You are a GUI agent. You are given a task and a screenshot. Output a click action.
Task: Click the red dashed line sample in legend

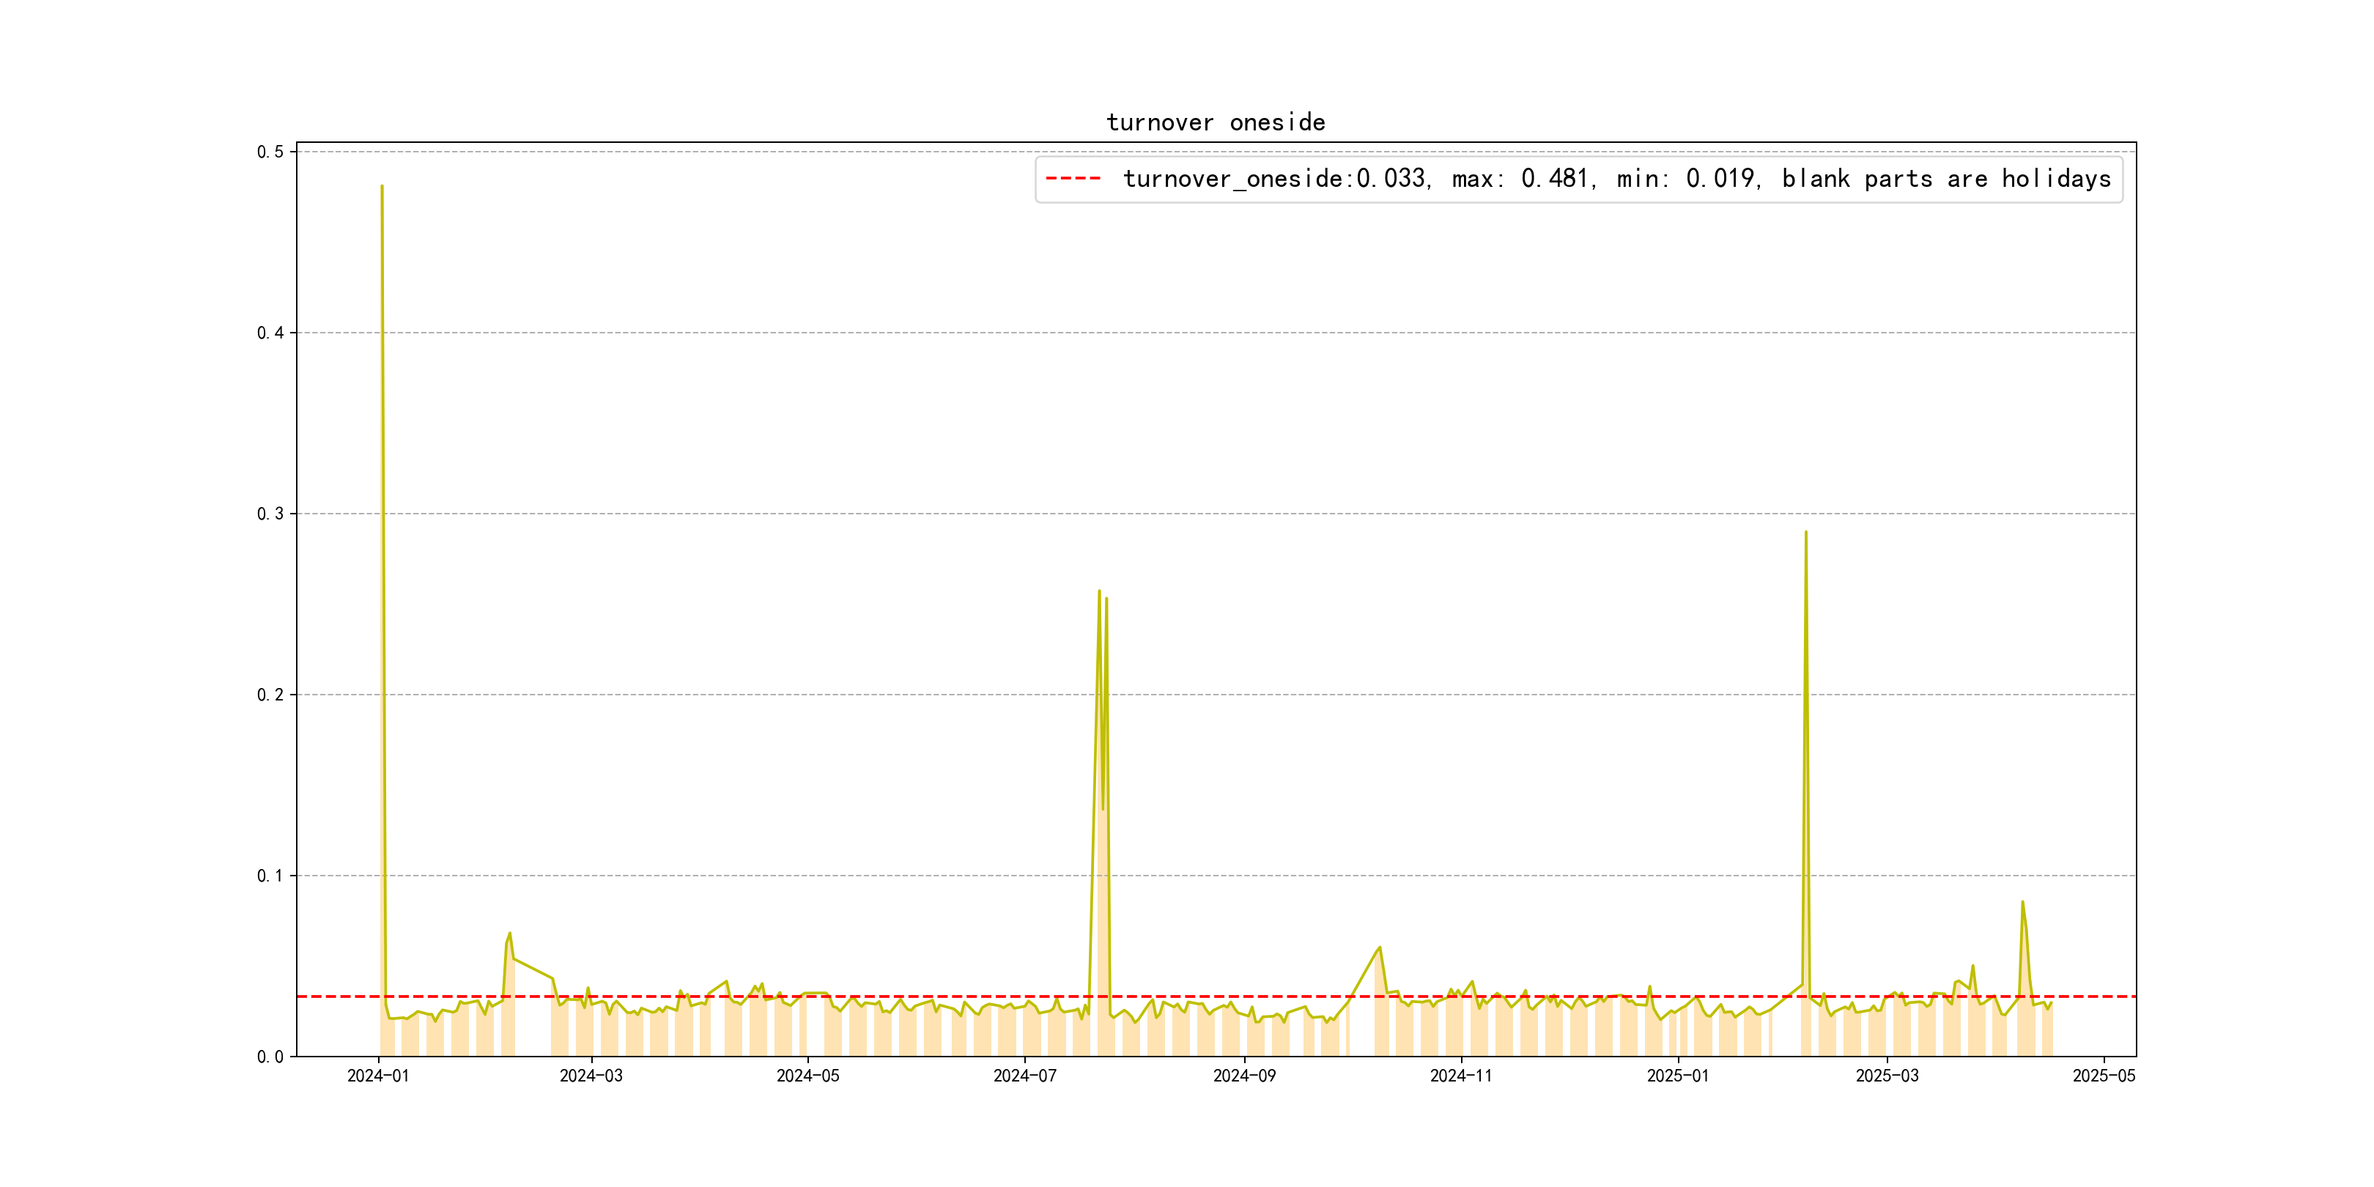(x=1073, y=179)
